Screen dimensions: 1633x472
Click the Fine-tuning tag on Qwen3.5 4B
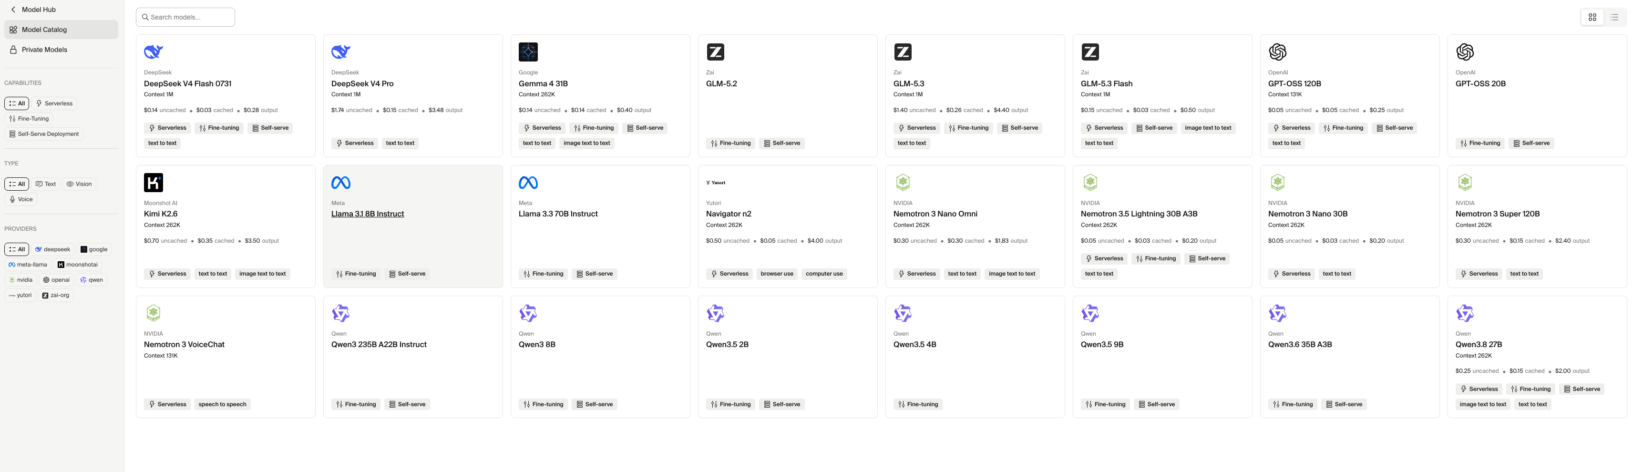coord(918,404)
